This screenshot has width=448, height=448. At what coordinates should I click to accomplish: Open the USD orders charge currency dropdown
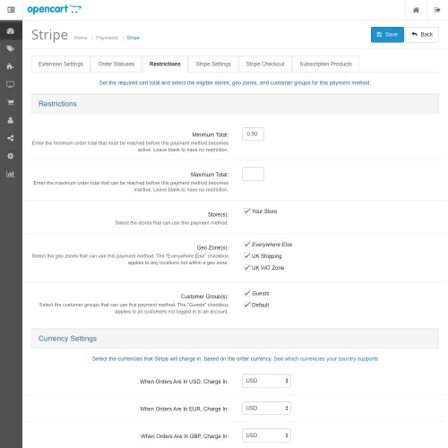click(x=266, y=381)
